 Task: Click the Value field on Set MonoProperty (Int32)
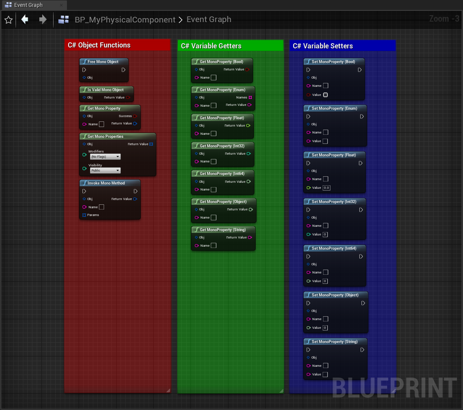coord(325,235)
